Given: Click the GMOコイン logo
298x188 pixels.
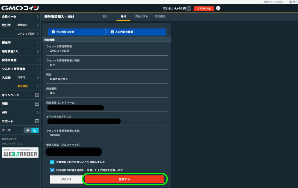Looking at the screenshot, I should tap(20, 8).
